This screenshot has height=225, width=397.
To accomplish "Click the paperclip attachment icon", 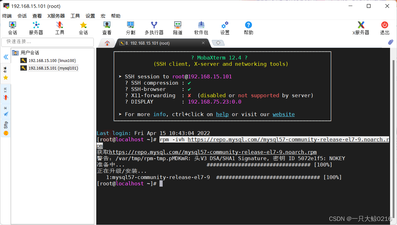I will [x=390, y=42].
